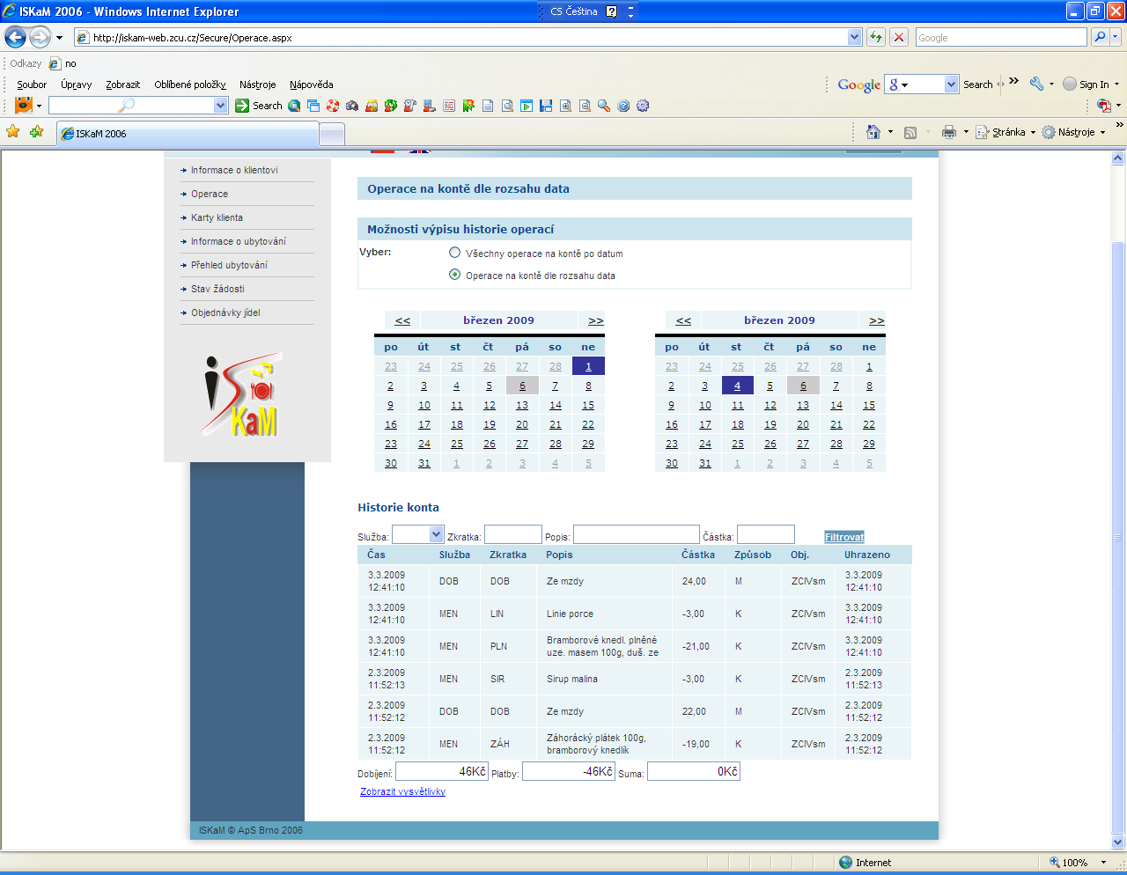Image resolution: width=1127 pixels, height=875 pixels.
Task: Select 'Všechny operace na kontě po datum' radio
Action: 455,253
